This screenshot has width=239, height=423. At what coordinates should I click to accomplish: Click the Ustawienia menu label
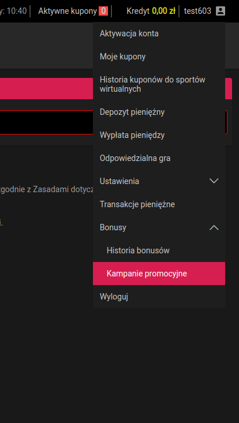point(119,181)
